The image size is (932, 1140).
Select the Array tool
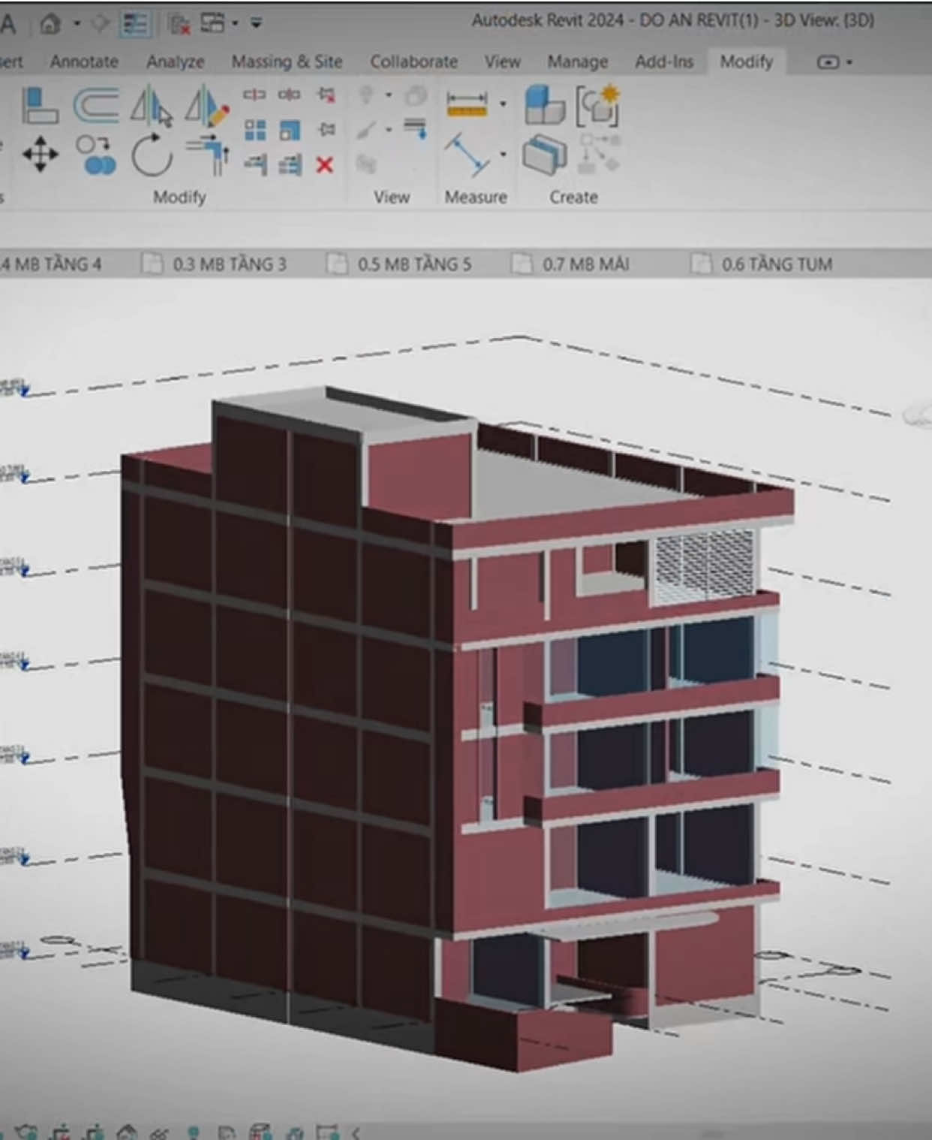point(255,130)
